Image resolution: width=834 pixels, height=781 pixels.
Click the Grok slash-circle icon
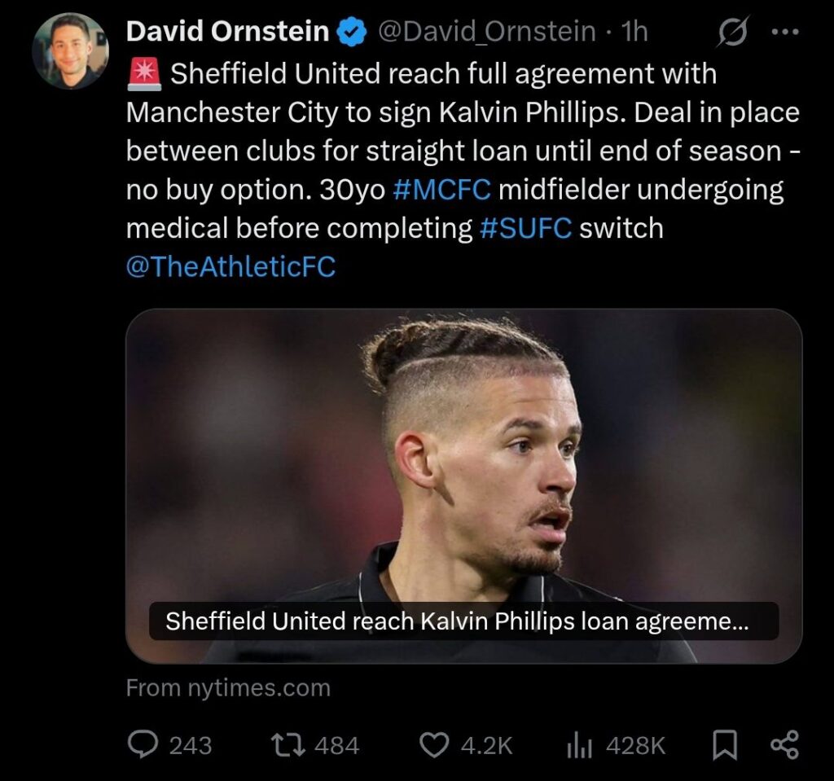pyautogui.click(x=731, y=33)
